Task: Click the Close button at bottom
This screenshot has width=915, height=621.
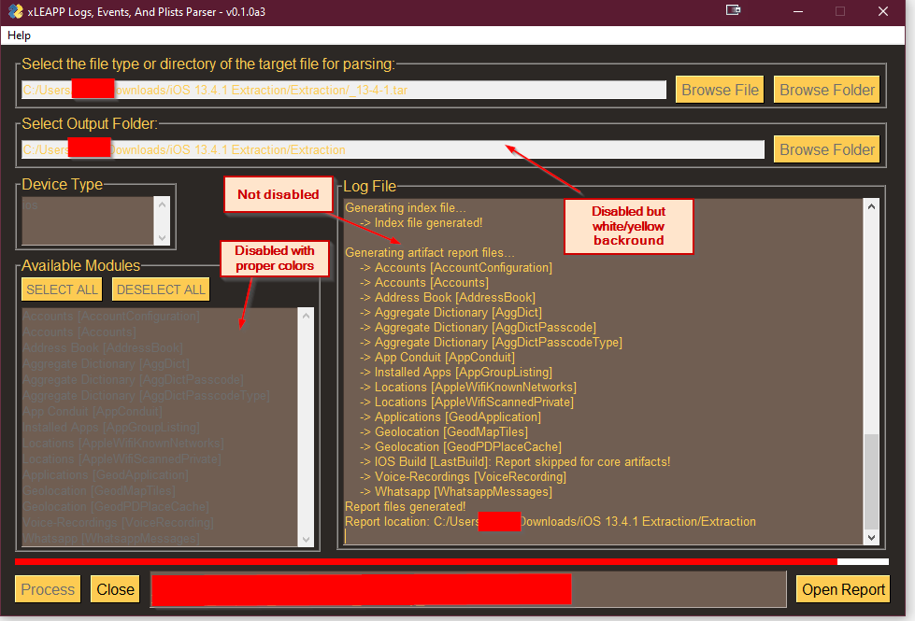Action: pyautogui.click(x=115, y=589)
